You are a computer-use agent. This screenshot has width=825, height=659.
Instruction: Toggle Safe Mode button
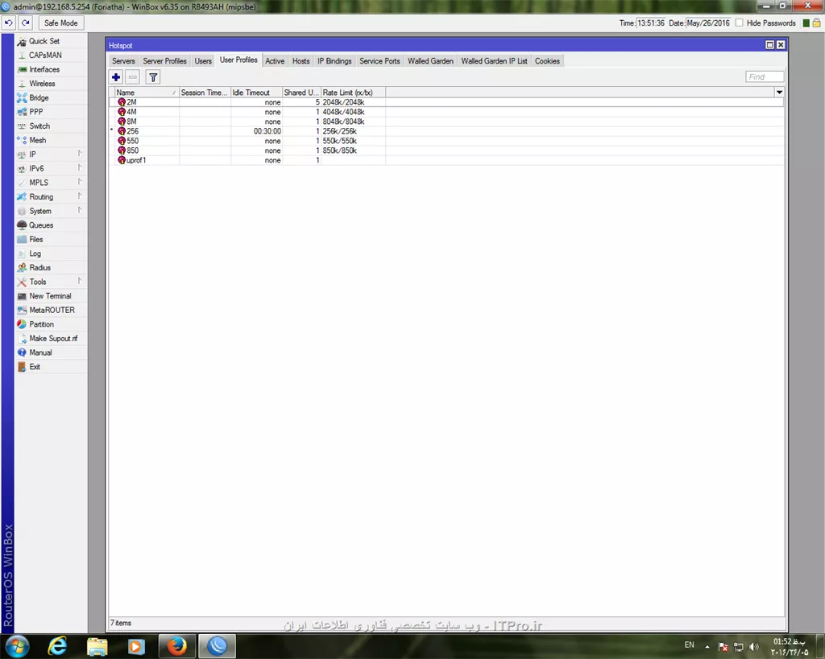point(60,23)
